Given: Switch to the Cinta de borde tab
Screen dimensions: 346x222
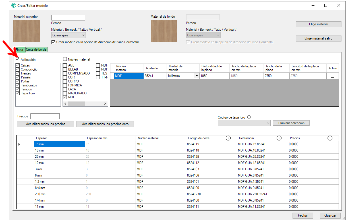Looking at the screenshot, I should coord(36,49).
